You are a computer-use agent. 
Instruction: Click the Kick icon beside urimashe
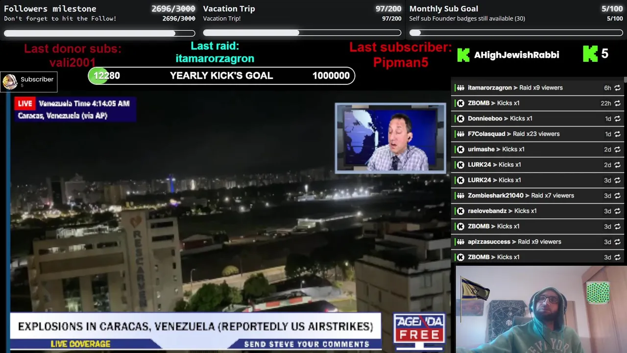(460, 149)
